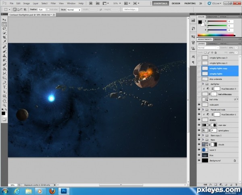The height and width of the screenshot is (195, 242).
Task: Hide the clouds layer
Action: [199, 144]
